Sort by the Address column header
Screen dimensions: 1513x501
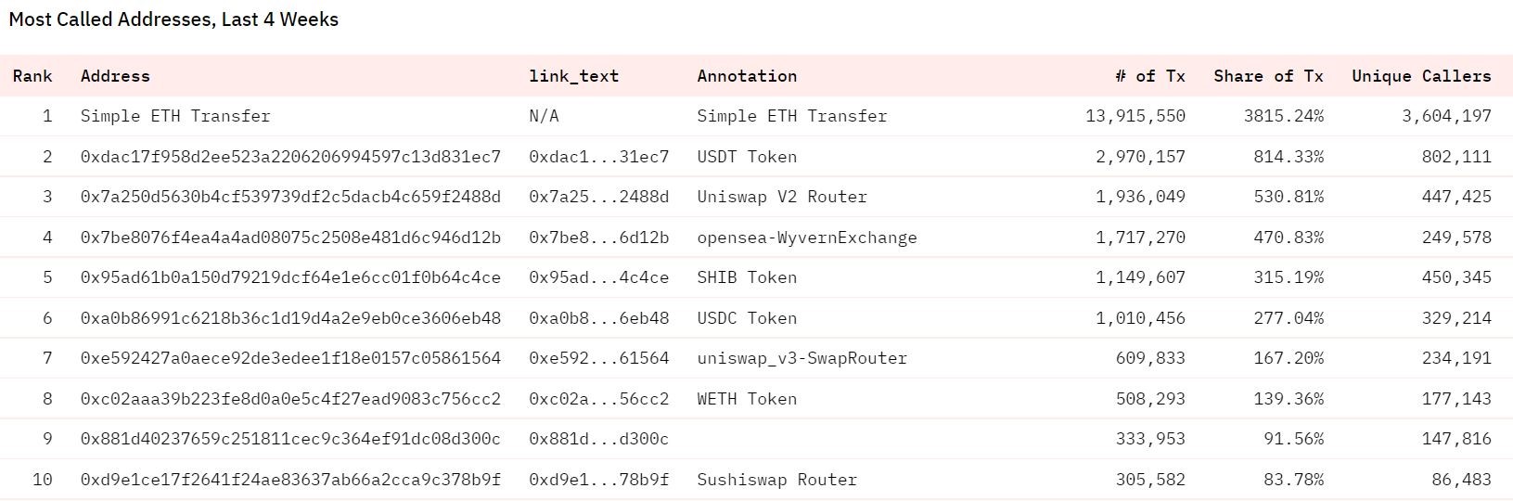point(115,76)
